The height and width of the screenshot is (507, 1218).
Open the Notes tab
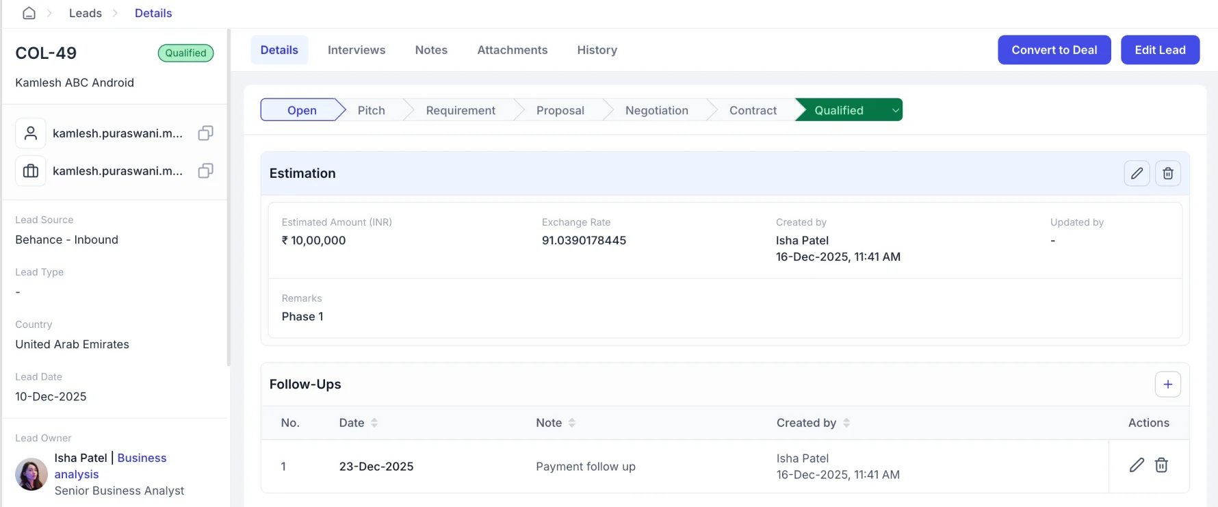[431, 50]
